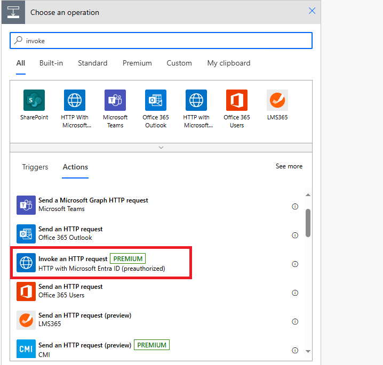Close the Choose an operation panel
383x365 pixels.
click(312, 11)
